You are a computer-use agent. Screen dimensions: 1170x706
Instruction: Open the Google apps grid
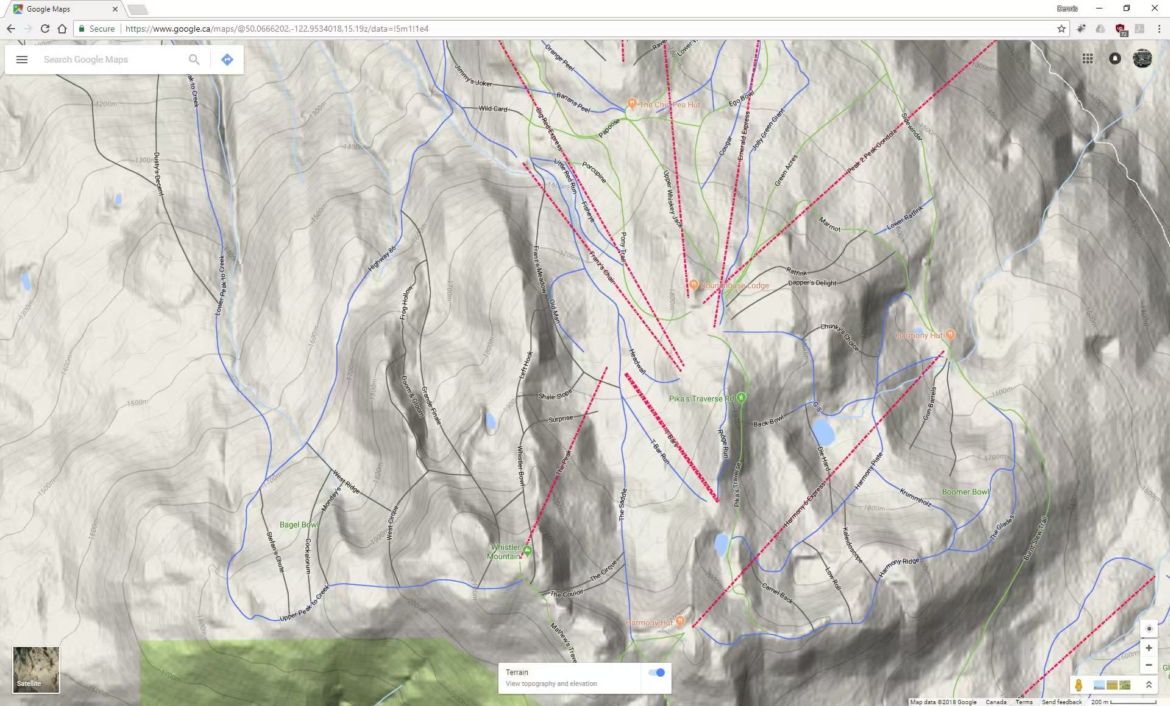[x=1088, y=58]
